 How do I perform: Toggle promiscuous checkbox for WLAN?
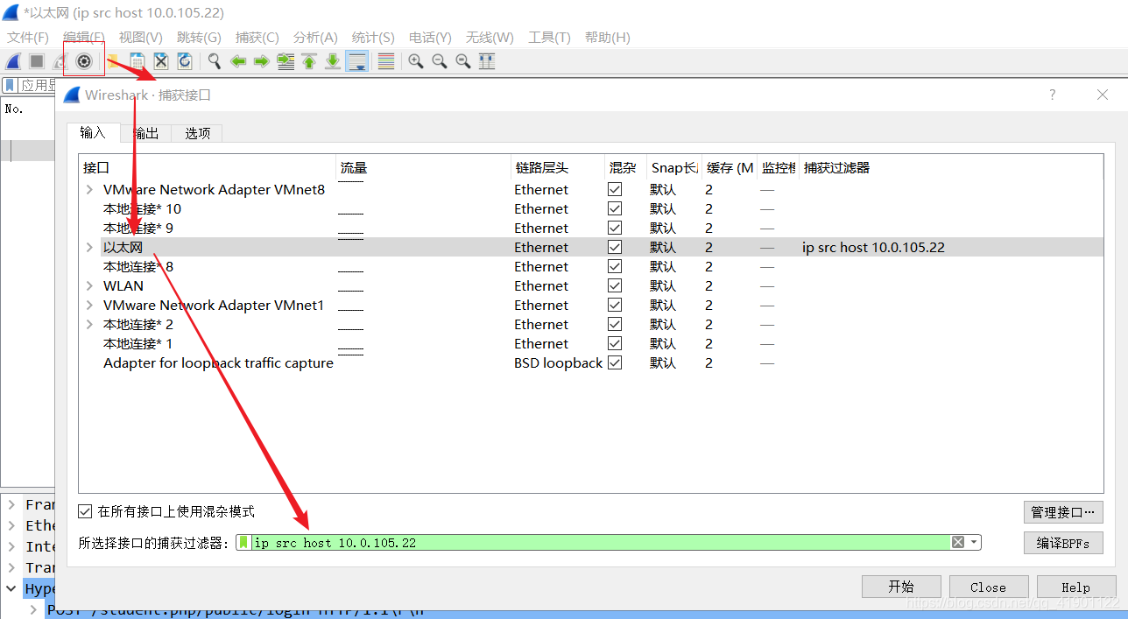point(615,285)
